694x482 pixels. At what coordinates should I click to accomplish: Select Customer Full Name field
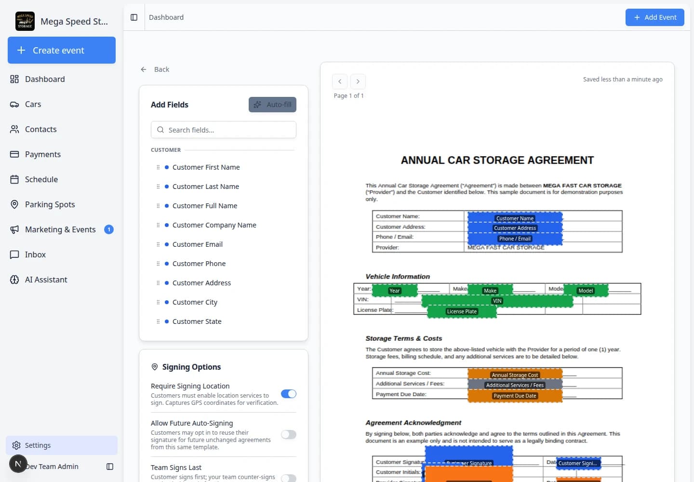[224, 206]
